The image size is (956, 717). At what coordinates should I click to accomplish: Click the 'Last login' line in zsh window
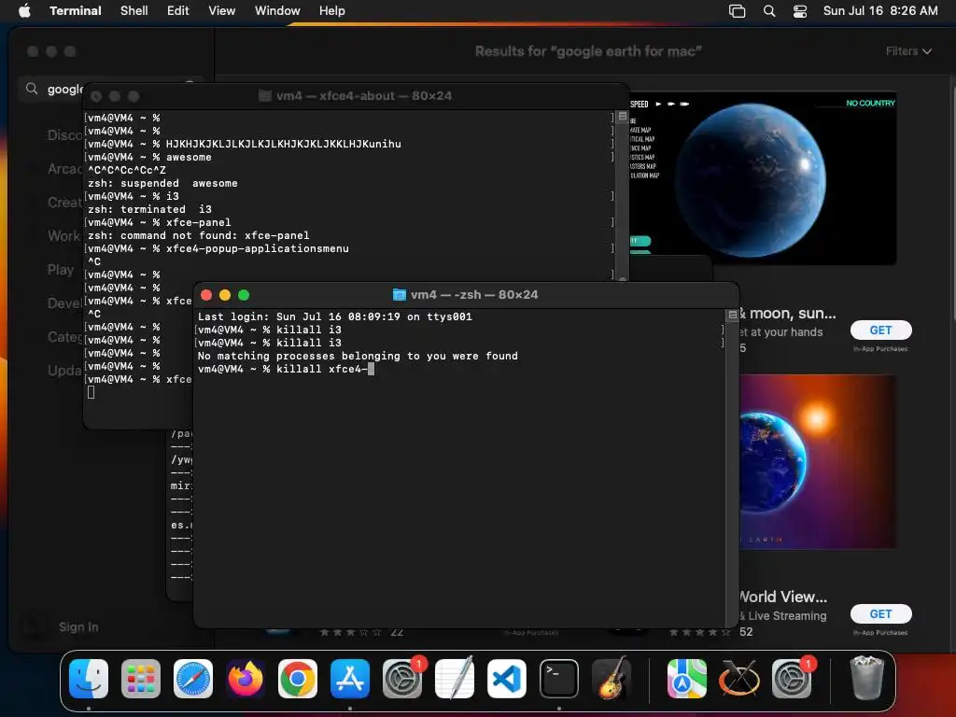pyautogui.click(x=335, y=316)
